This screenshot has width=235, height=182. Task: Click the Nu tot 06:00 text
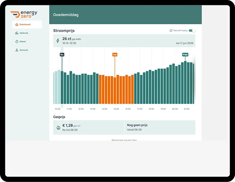click(x=70, y=130)
